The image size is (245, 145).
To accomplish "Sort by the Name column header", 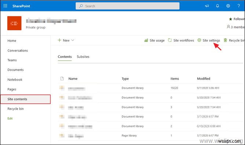I will pyautogui.click(x=73, y=79).
